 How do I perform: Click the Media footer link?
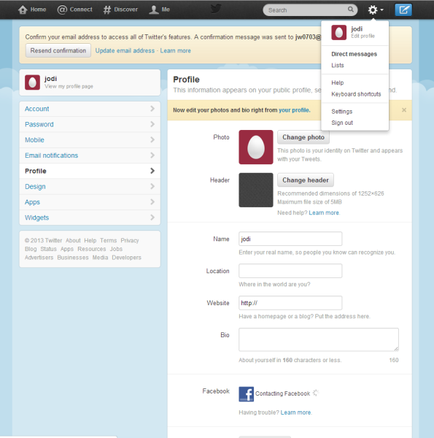(x=100, y=258)
